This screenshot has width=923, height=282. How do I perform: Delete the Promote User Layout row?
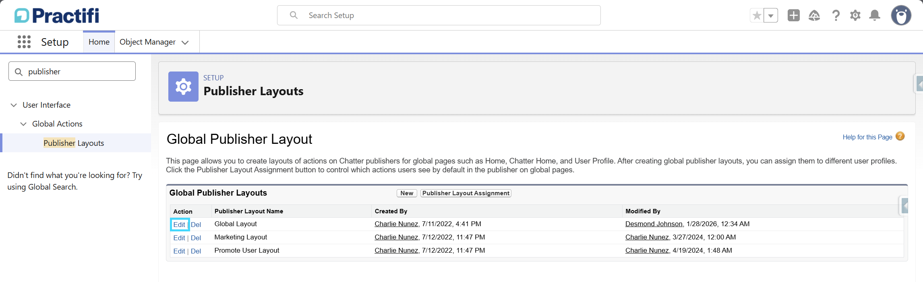click(x=196, y=251)
